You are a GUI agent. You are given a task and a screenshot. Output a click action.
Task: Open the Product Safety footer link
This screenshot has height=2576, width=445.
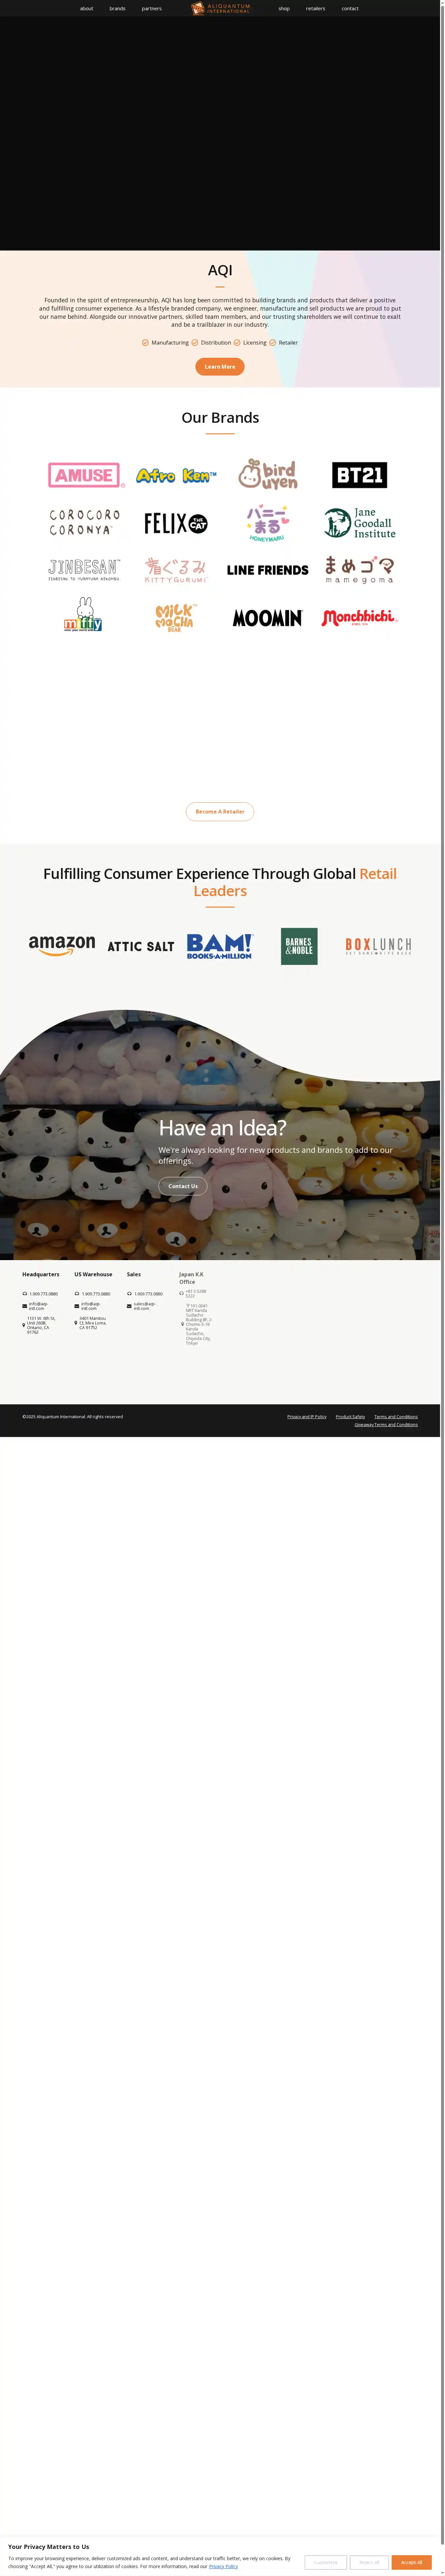(x=350, y=1417)
